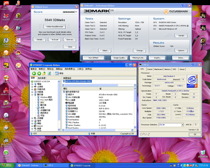This screenshot has height=168, width=210.
Task: Open the Recycle Bin icon
Action: click(203, 154)
